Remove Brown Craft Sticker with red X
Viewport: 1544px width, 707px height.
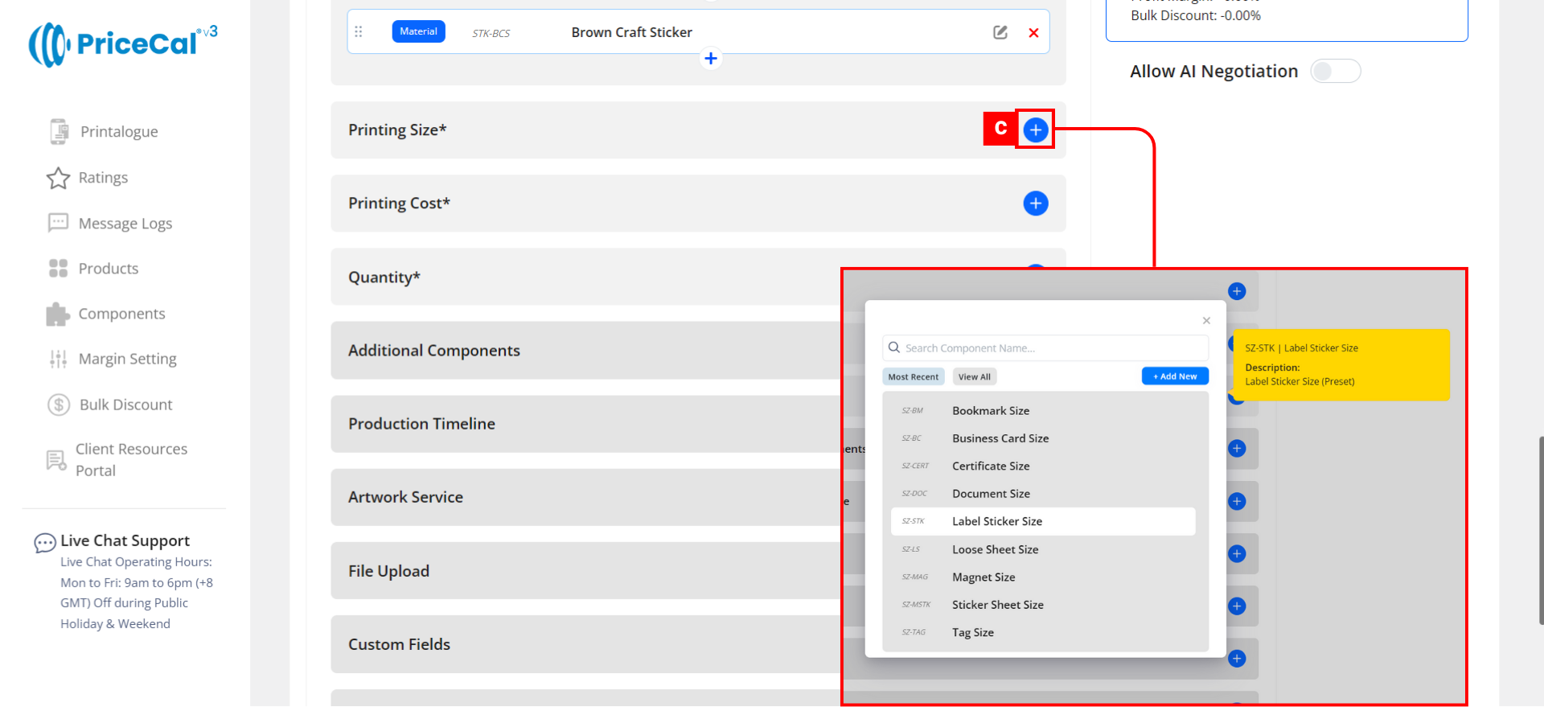[1033, 33]
